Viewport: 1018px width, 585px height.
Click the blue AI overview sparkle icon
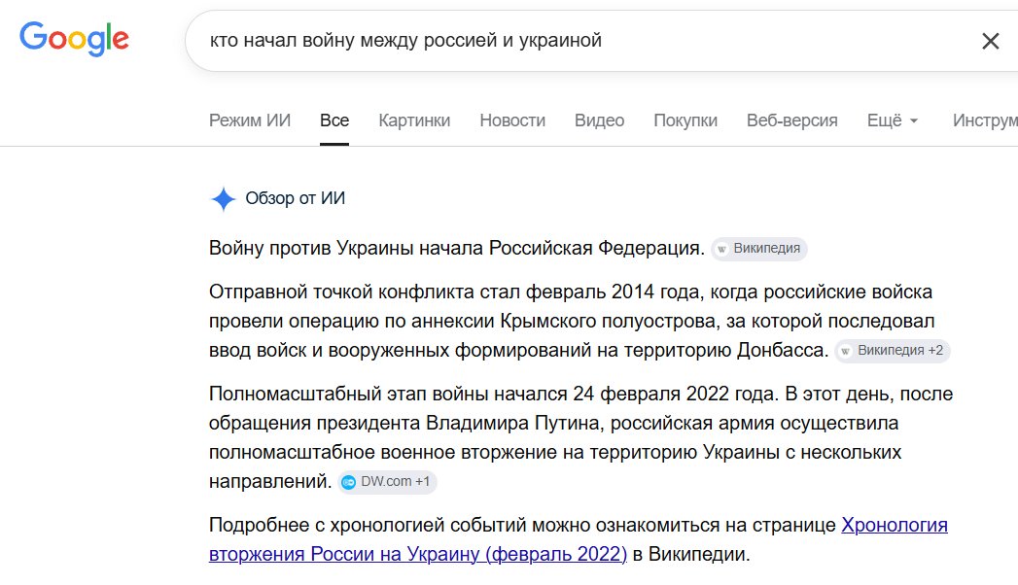coord(224,199)
